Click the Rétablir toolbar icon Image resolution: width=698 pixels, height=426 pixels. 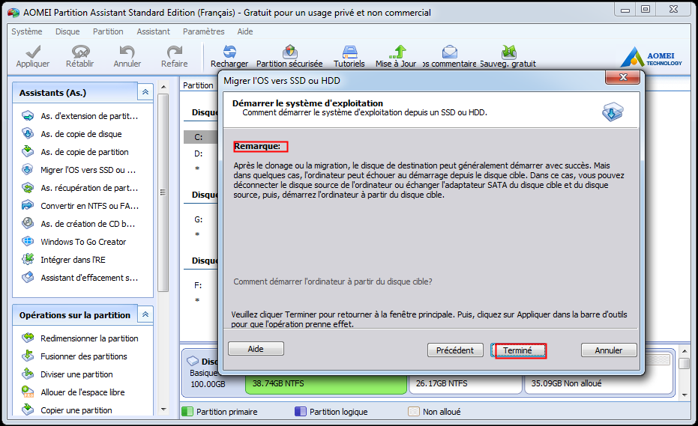point(80,52)
